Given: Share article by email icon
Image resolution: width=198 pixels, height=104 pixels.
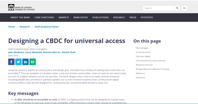Looking at the screenshot, I should pyautogui.click(x=33, y=62).
